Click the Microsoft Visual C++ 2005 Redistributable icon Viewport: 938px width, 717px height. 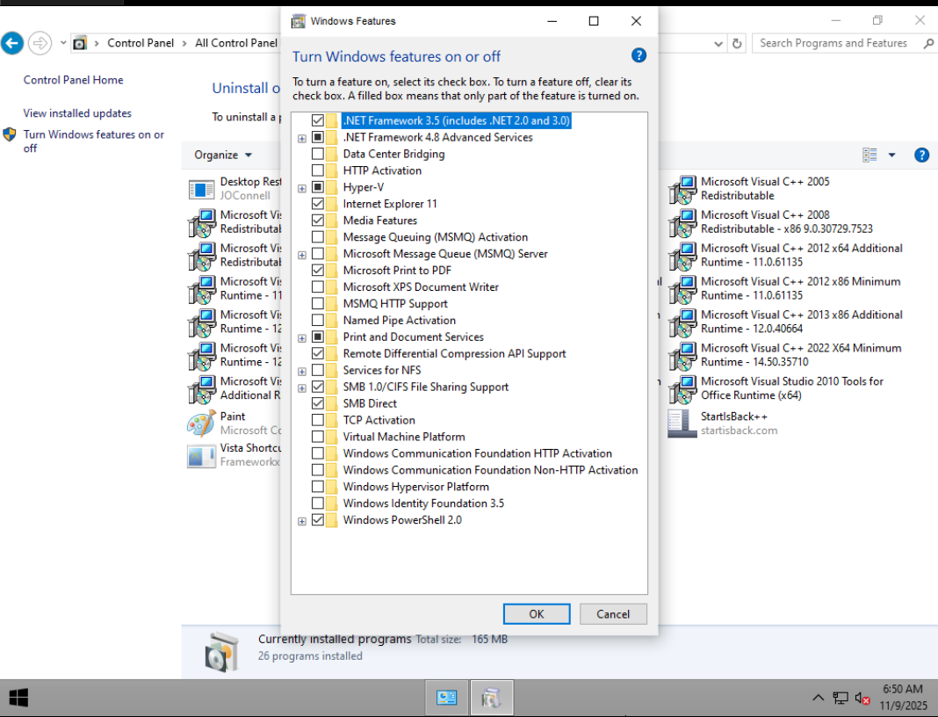point(682,189)
